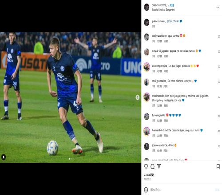Like erwinnpereyra_'s comment heart
The image size is (222, 195).
219,67
